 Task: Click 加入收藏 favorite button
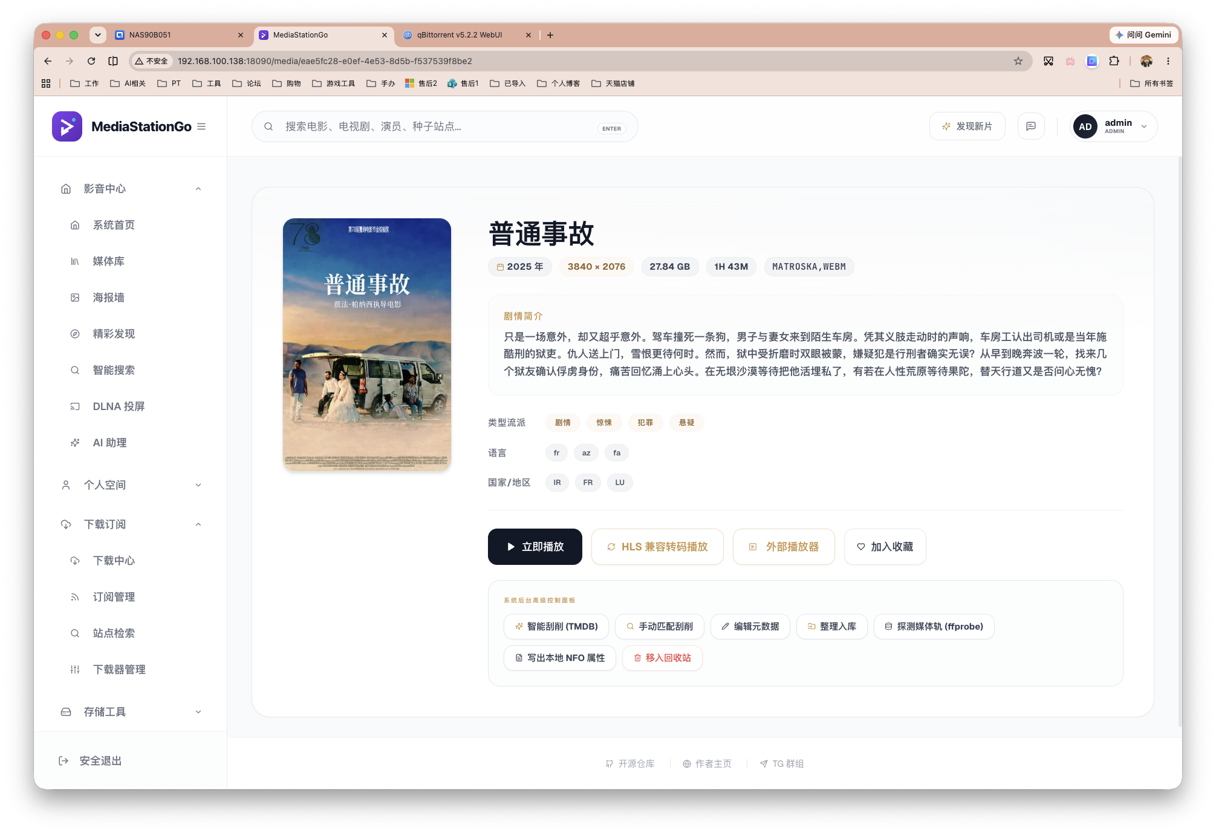click(x=885, y=547)
